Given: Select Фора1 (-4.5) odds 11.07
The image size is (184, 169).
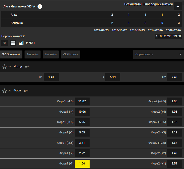Looking at the screenshot, I should tap(82, 102).
